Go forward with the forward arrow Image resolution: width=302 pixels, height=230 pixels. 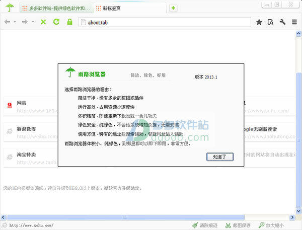click(x=25, y=22)
